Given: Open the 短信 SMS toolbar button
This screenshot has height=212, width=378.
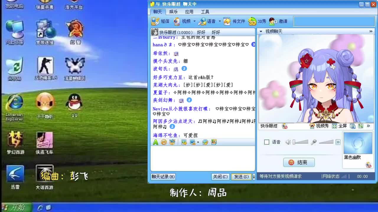Looking at the screenshot, I should (160, 21).
